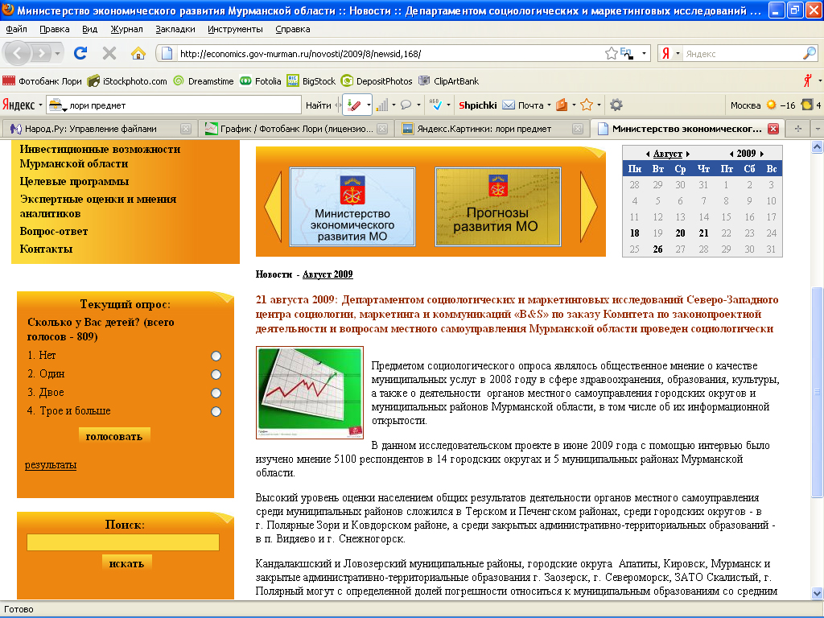This screenshot has height=618, width=824.
Task: Open the iStockphoto.com bookmark
Action: [x=127, y=81]
